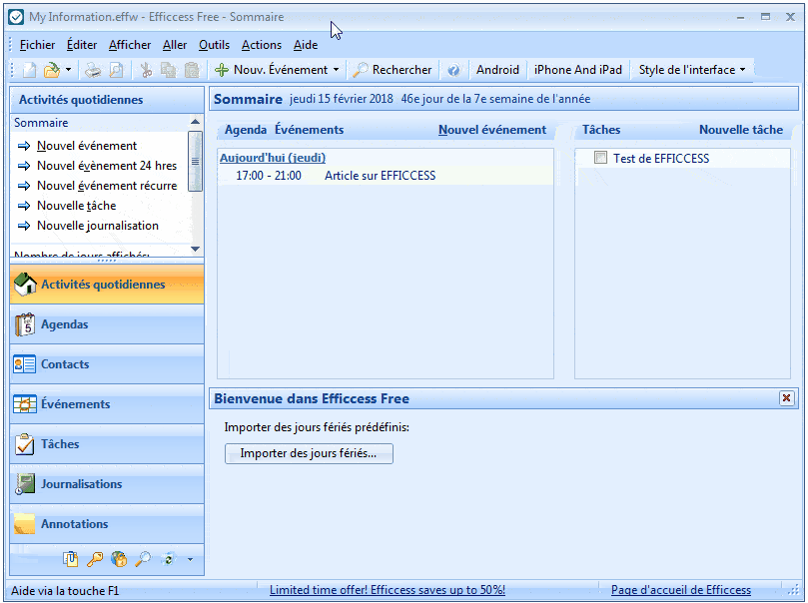Viewport: 808px width, 603px height.
Task: Open dropdown arrow next to open folder icon
Action: [68, 70]
